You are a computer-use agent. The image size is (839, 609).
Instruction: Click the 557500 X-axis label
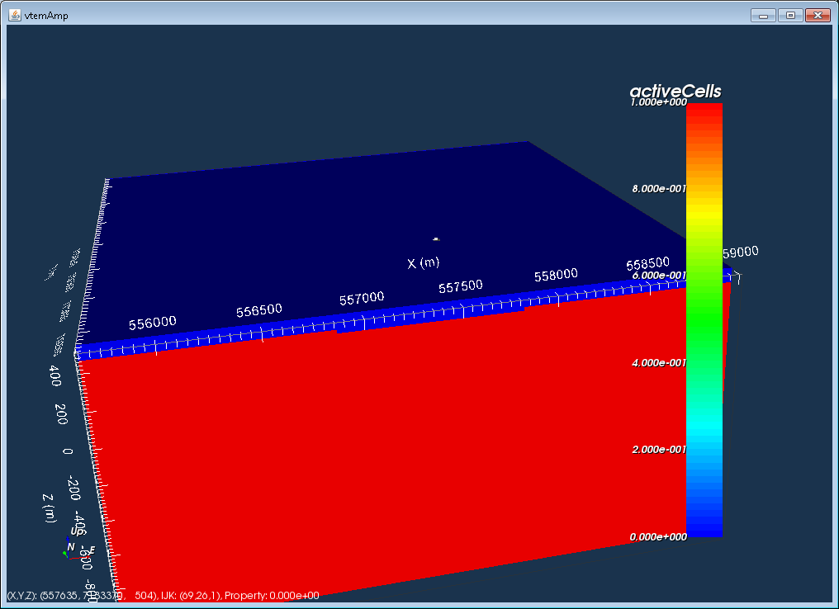[x=461, y=286]
